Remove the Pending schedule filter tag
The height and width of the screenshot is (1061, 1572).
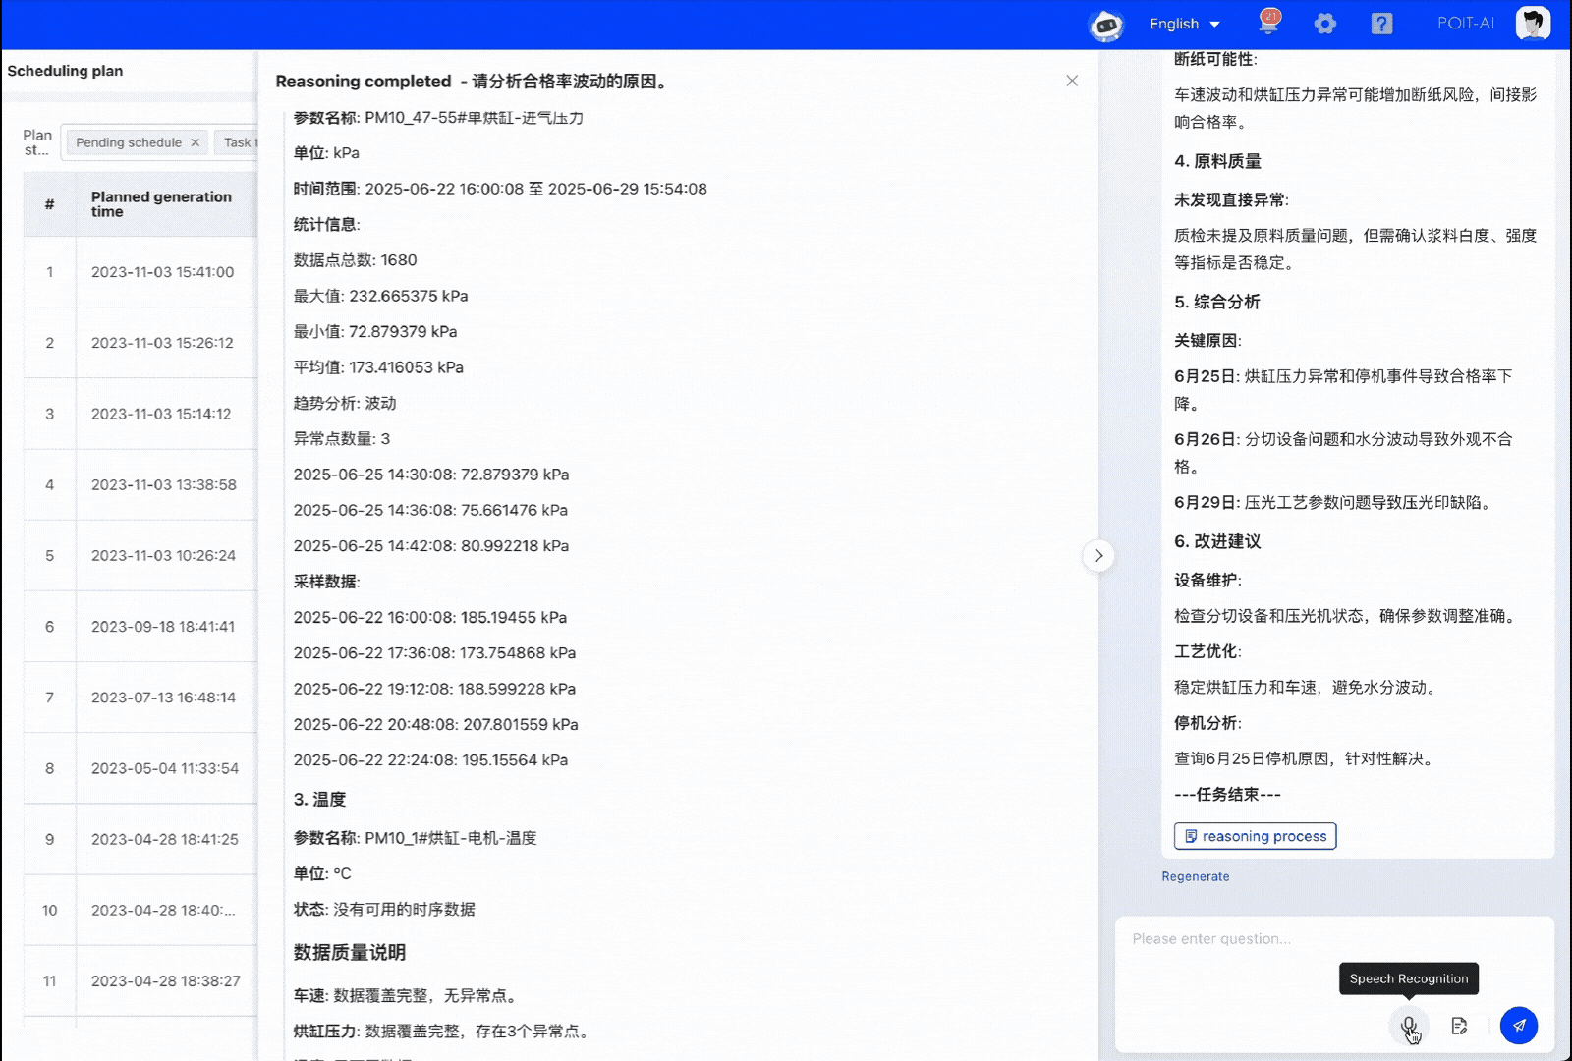(x=196, y=142)
